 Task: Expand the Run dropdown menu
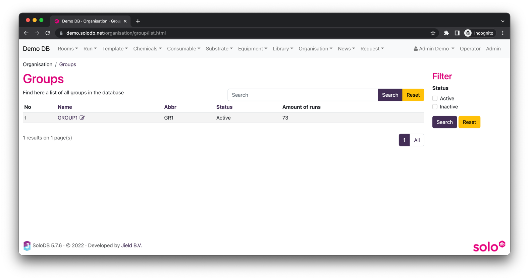[90, 49]
